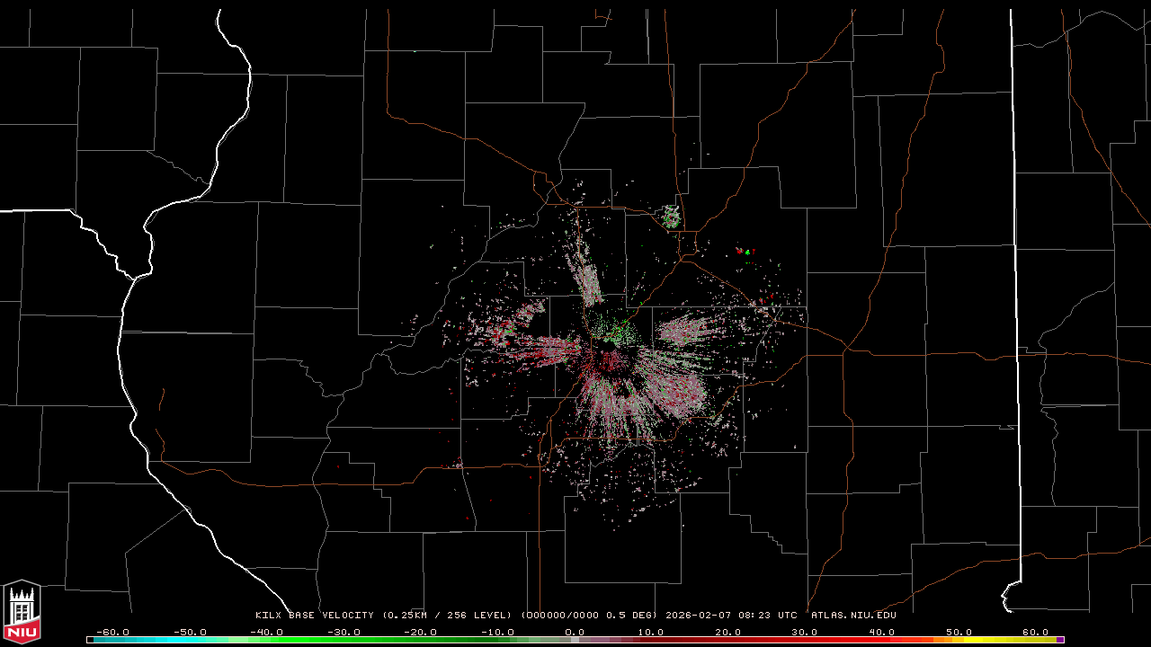The height and width of the screenshot is (647, 1151).
Task: Click the ATLAS.NIU.EDU label
Action: click(853, 616)
